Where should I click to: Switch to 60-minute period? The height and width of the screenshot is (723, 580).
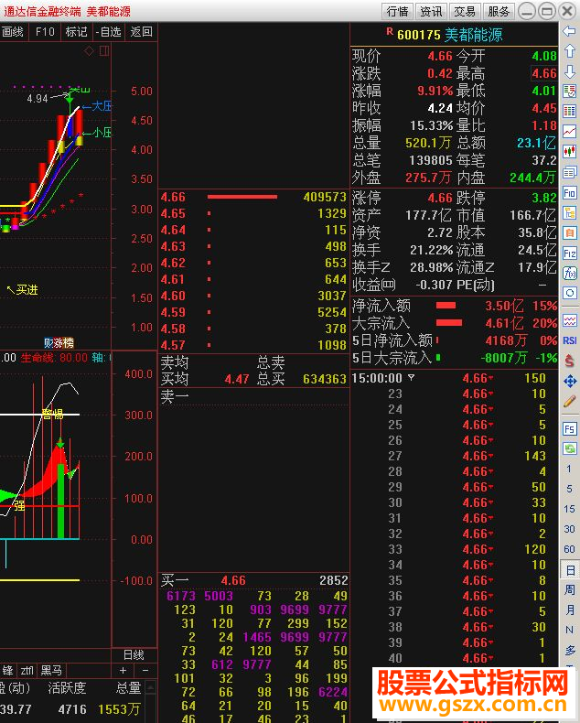569,549
